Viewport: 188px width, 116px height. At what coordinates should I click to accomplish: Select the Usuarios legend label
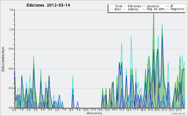(x=153, y=6)
